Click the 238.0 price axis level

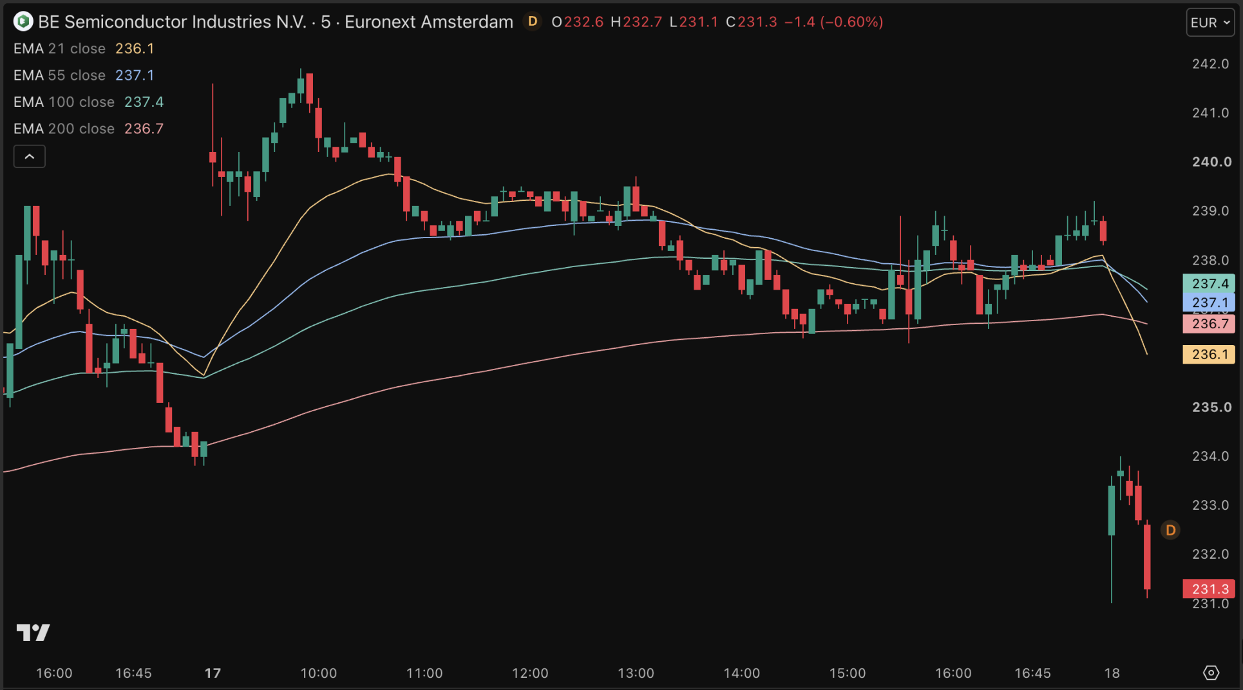tap(1211, 260)
